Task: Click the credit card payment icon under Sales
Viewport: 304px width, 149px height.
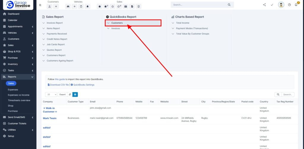Action: point(126,6)
